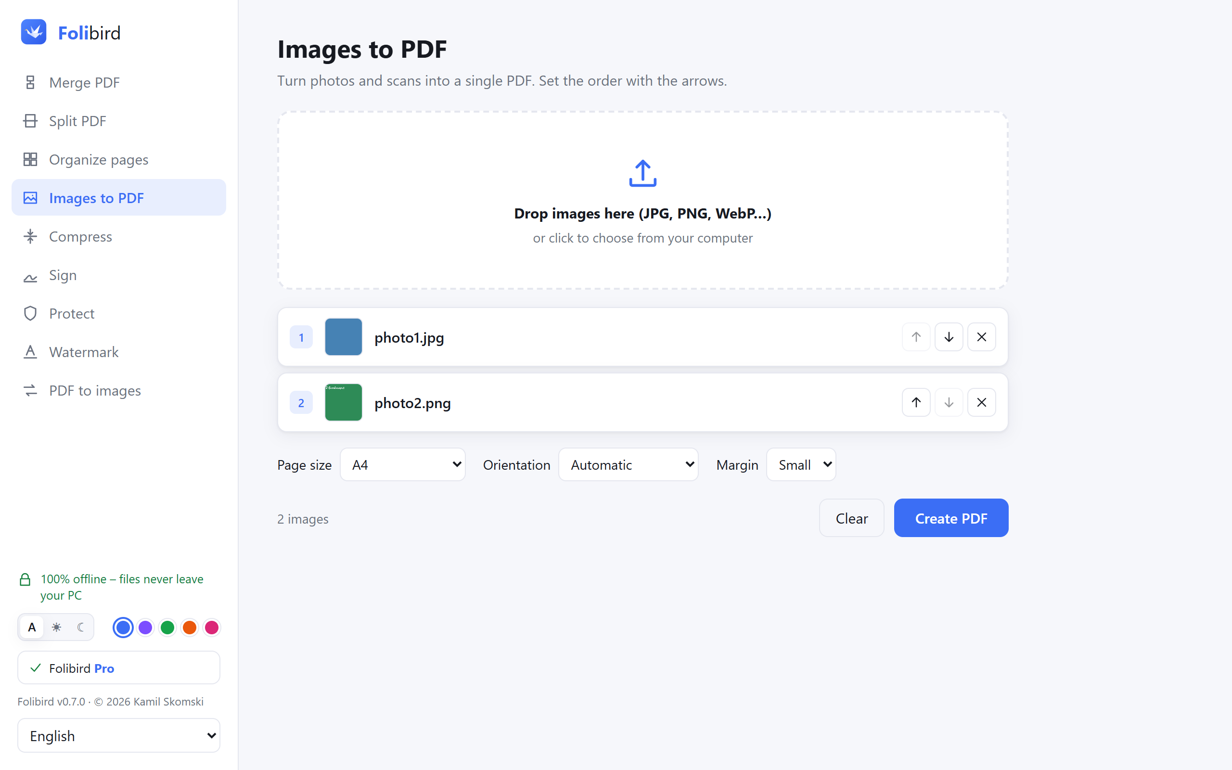The image size is (1232, 770).
Task: Select Images to PDF in sidebar
Action: 118,198
